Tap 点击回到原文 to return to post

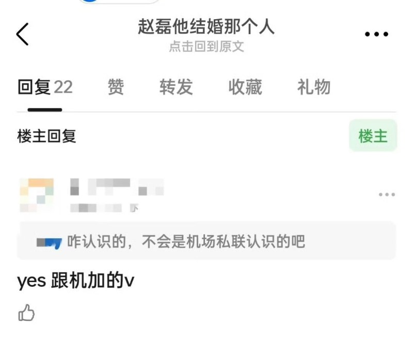206,47
